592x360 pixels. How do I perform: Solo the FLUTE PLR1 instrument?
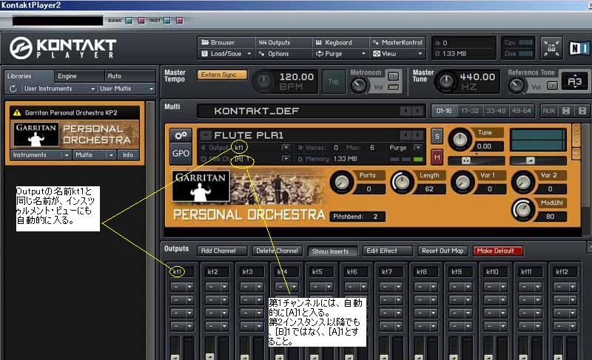click(437, 136)
